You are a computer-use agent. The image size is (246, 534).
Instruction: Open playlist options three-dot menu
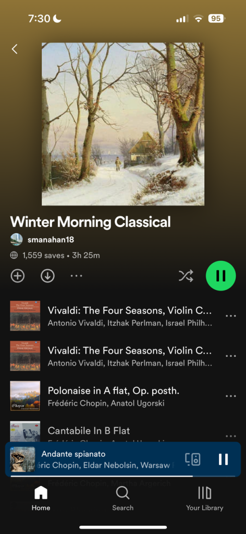click(x=76, y=275)
